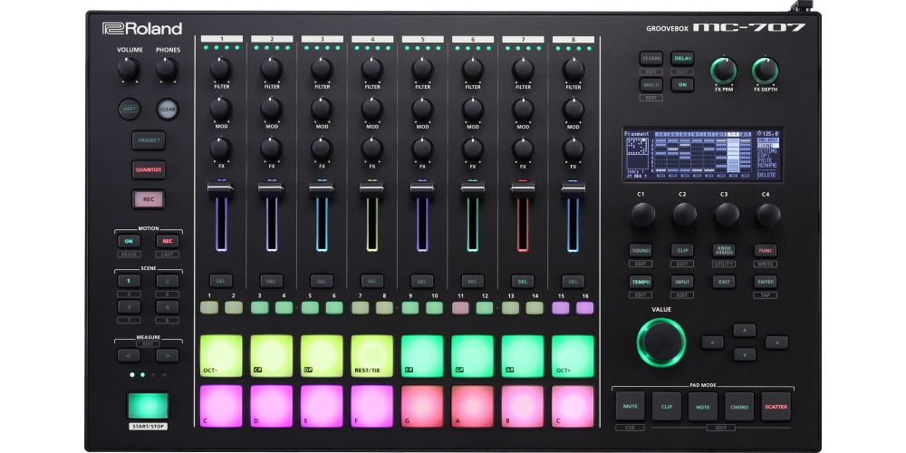Tap the red FUNC button
906x453 pixels.
[x=766, y=251]
